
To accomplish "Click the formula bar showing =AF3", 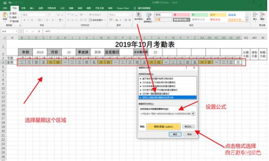I will pyautogui.click(x=155, y=31).
